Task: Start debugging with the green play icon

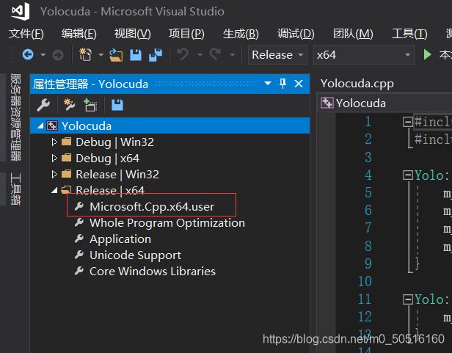Action: point(427,54)
